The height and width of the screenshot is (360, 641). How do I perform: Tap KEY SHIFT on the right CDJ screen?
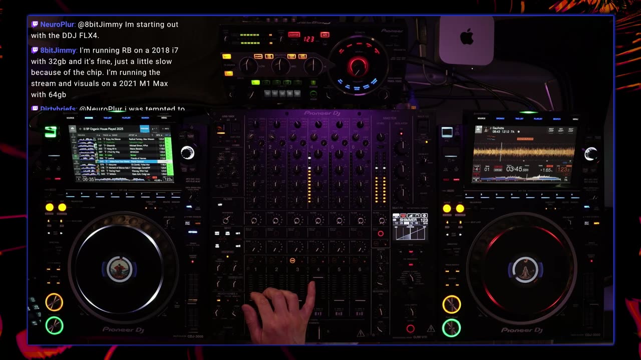coord(561,130)
